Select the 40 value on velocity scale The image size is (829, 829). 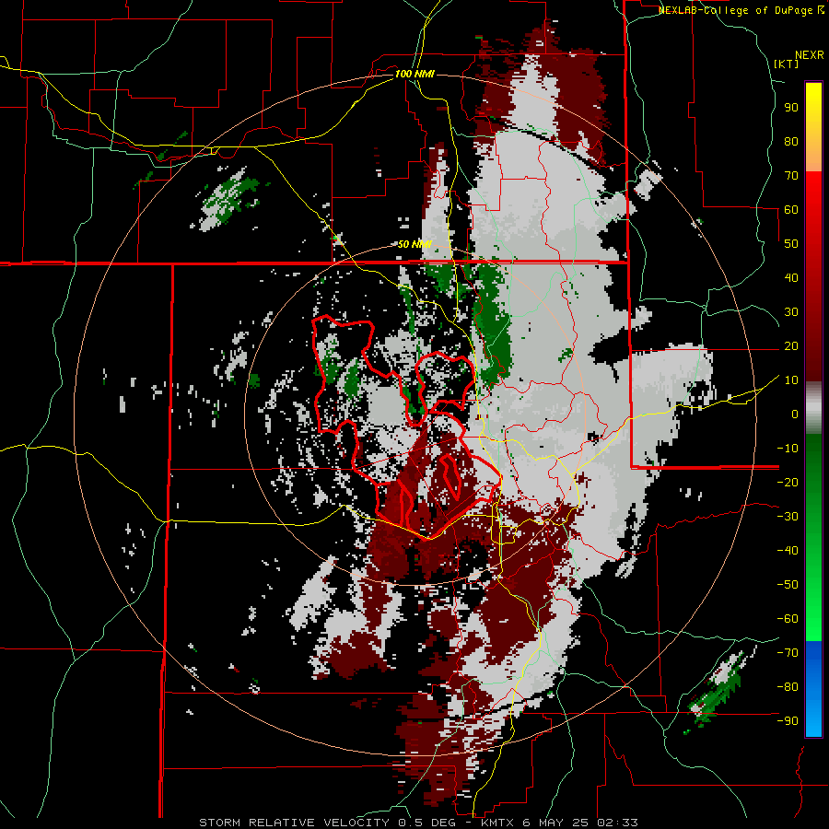[791, 277]
